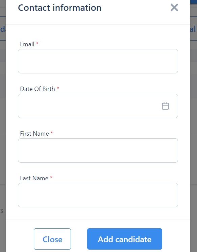Click the Contact information dialog heading

(59, 8)
